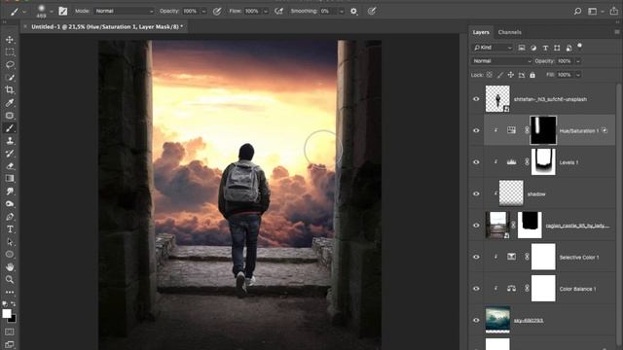Select the Horizontal Type tool
Viewport: 623px width, 350px height.
click(x=10, y=229)
